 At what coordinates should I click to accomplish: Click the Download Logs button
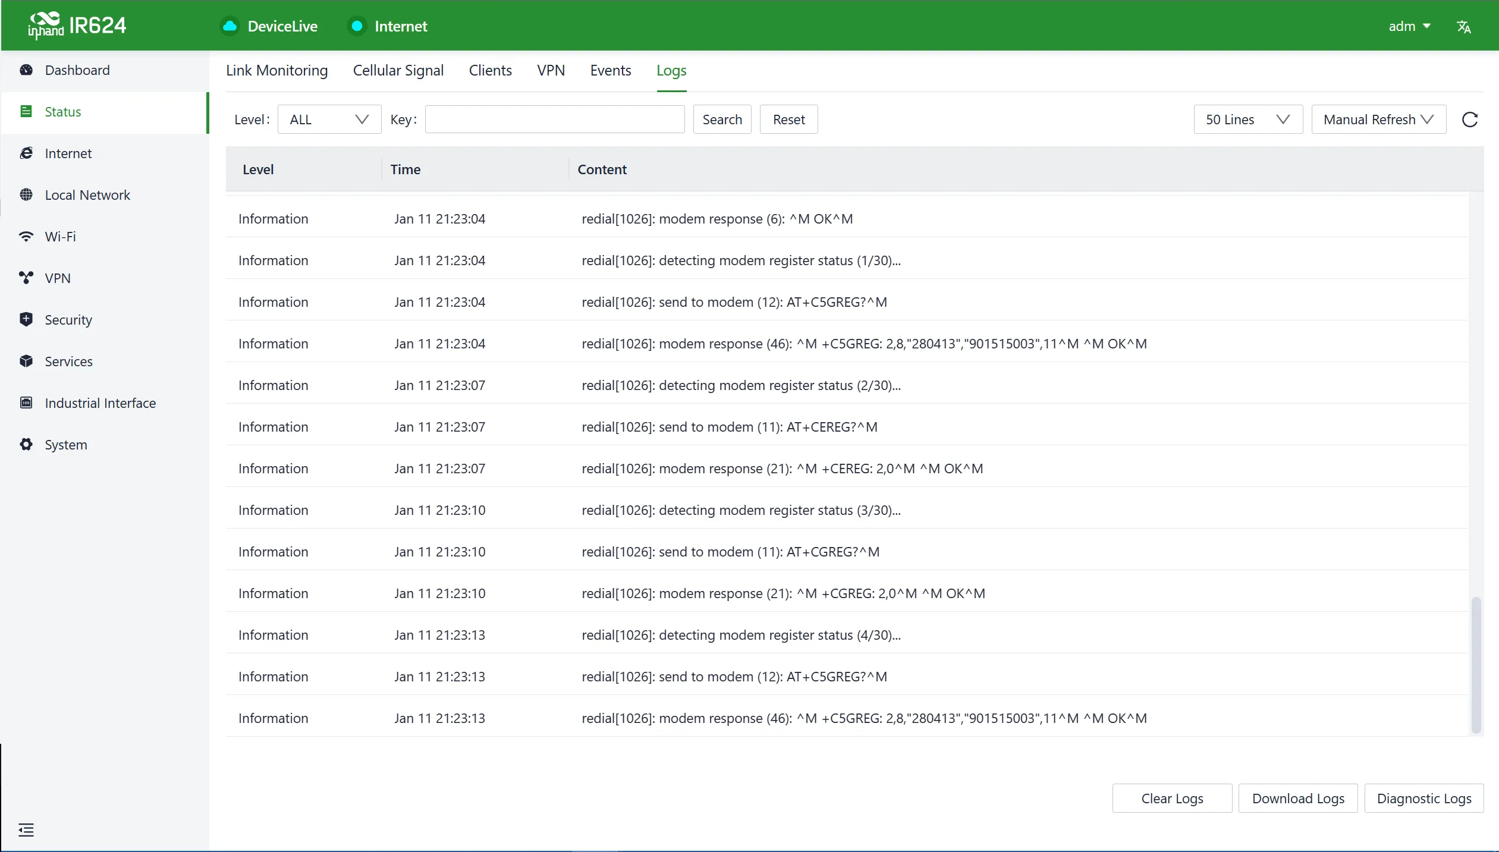click(x=1299, y=798)
